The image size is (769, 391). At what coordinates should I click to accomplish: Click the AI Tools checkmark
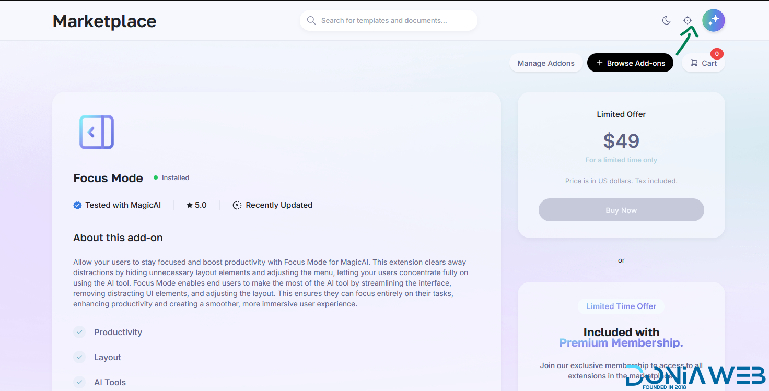(x=79, y=382)
